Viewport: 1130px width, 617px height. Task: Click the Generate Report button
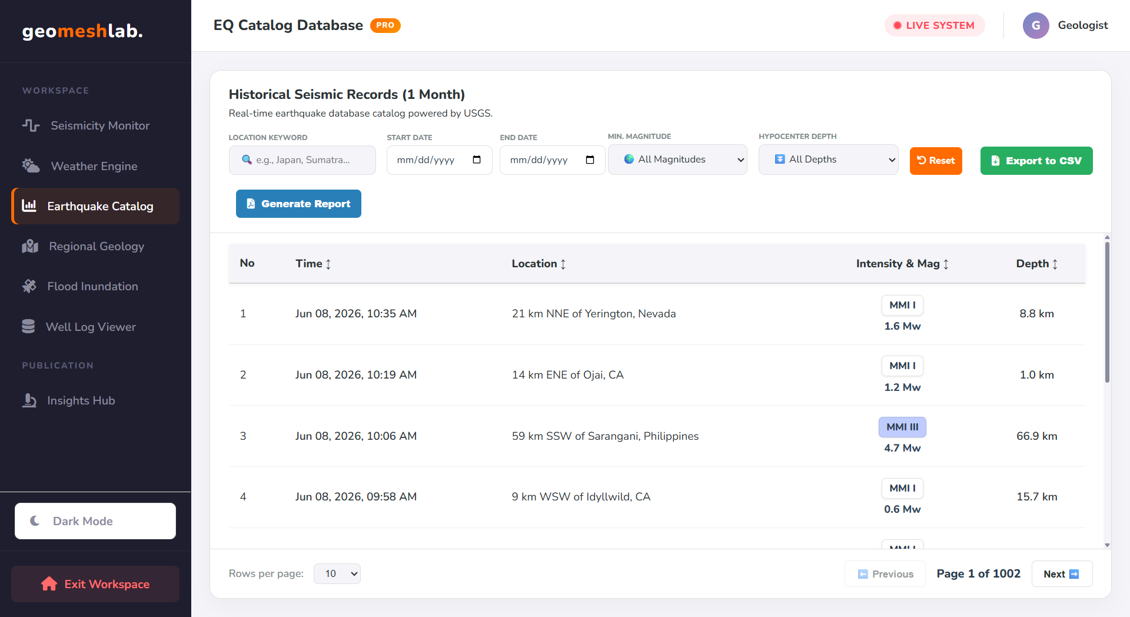pyautogui.click(x=298, y=204)
